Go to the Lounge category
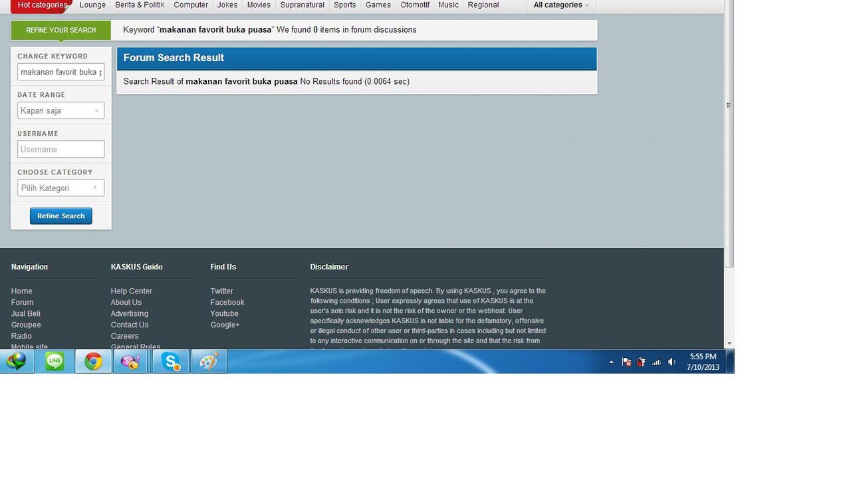Image resolution: width=851 pixels, height=479 pixels. (x=92, y=5)
